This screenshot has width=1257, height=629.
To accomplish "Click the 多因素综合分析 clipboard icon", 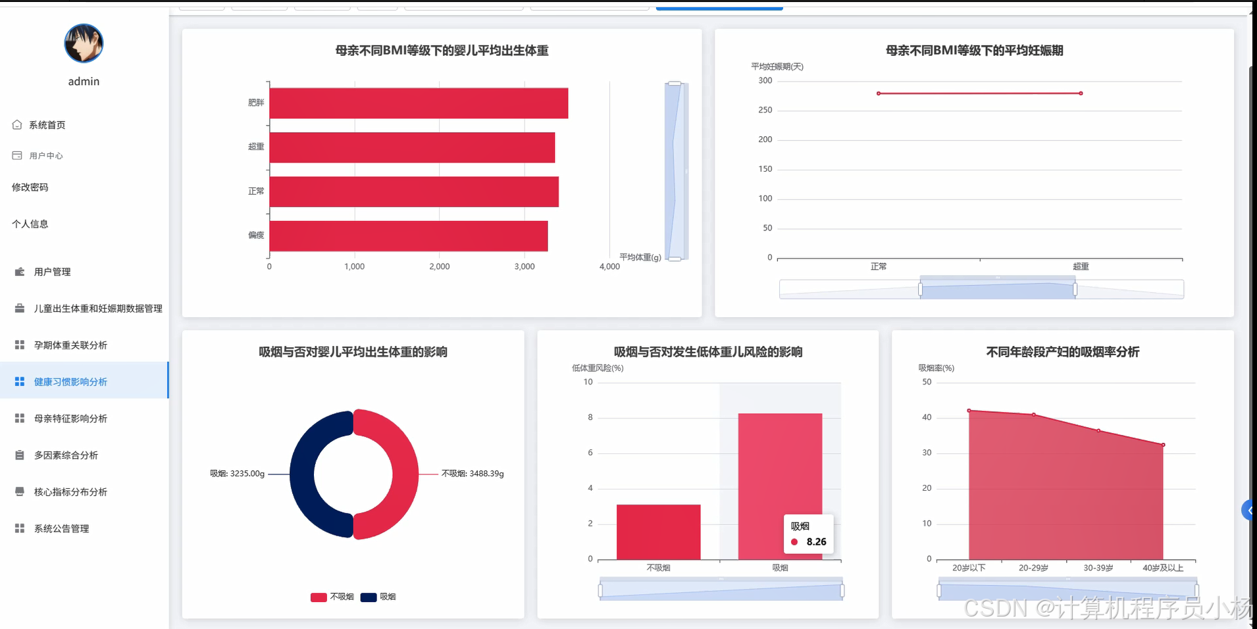I will [18, 455].
